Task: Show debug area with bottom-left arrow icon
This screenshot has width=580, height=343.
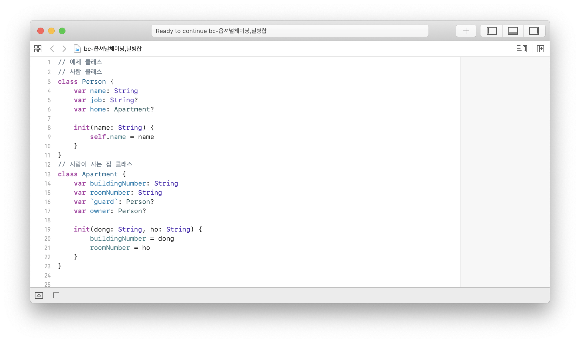Action: tap(39, 295)
